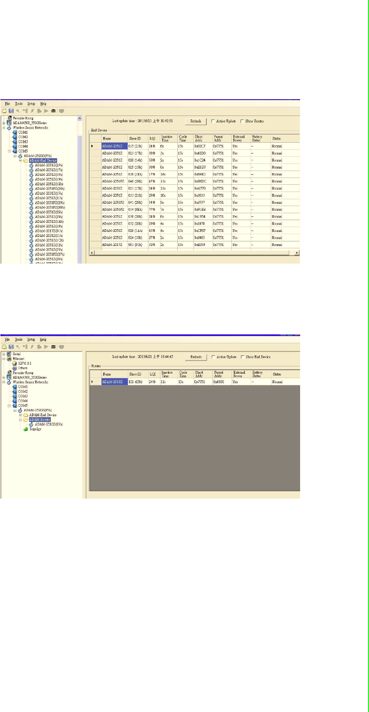
Task: Enable Active Update in the Router window
Action: point(213,357)
